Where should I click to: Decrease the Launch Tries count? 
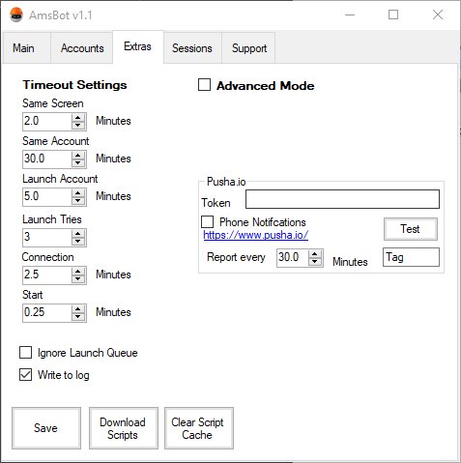(78, 242)
